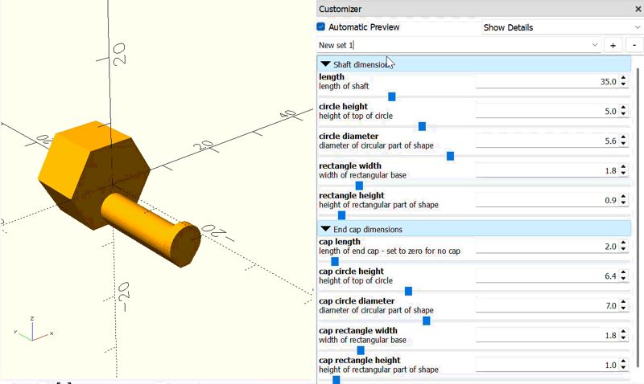Click the cap rectangle height value 1.0
Image resolution: width=644 pixels, height=384 pixels.
pyautogui.click(x=547, y=365)
